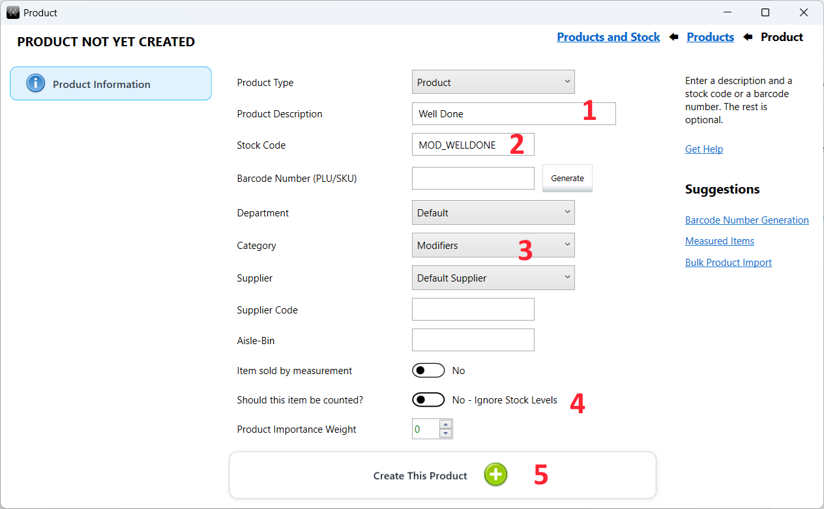Close the Product window
The image size is (824, 509).
pyautogui.click(x=804, y=12)
